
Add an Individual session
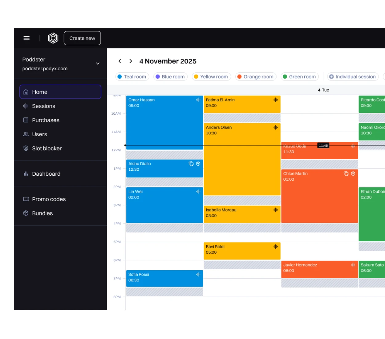point(353,76)
